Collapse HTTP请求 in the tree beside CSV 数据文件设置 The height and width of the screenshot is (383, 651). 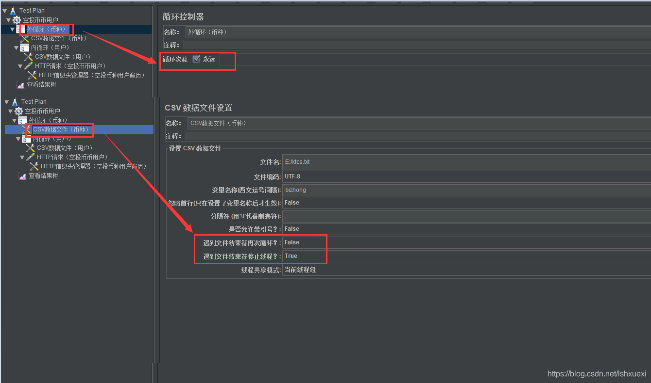coord(22,158)
